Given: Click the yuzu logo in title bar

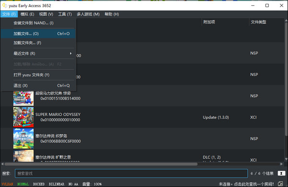Looking at the screenshot, I should (5, 5).
